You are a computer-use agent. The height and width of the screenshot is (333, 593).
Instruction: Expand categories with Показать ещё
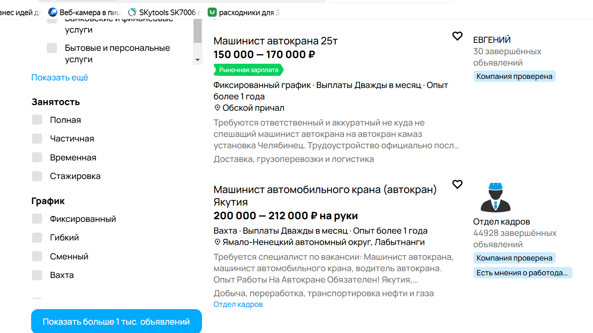point(60,78)
